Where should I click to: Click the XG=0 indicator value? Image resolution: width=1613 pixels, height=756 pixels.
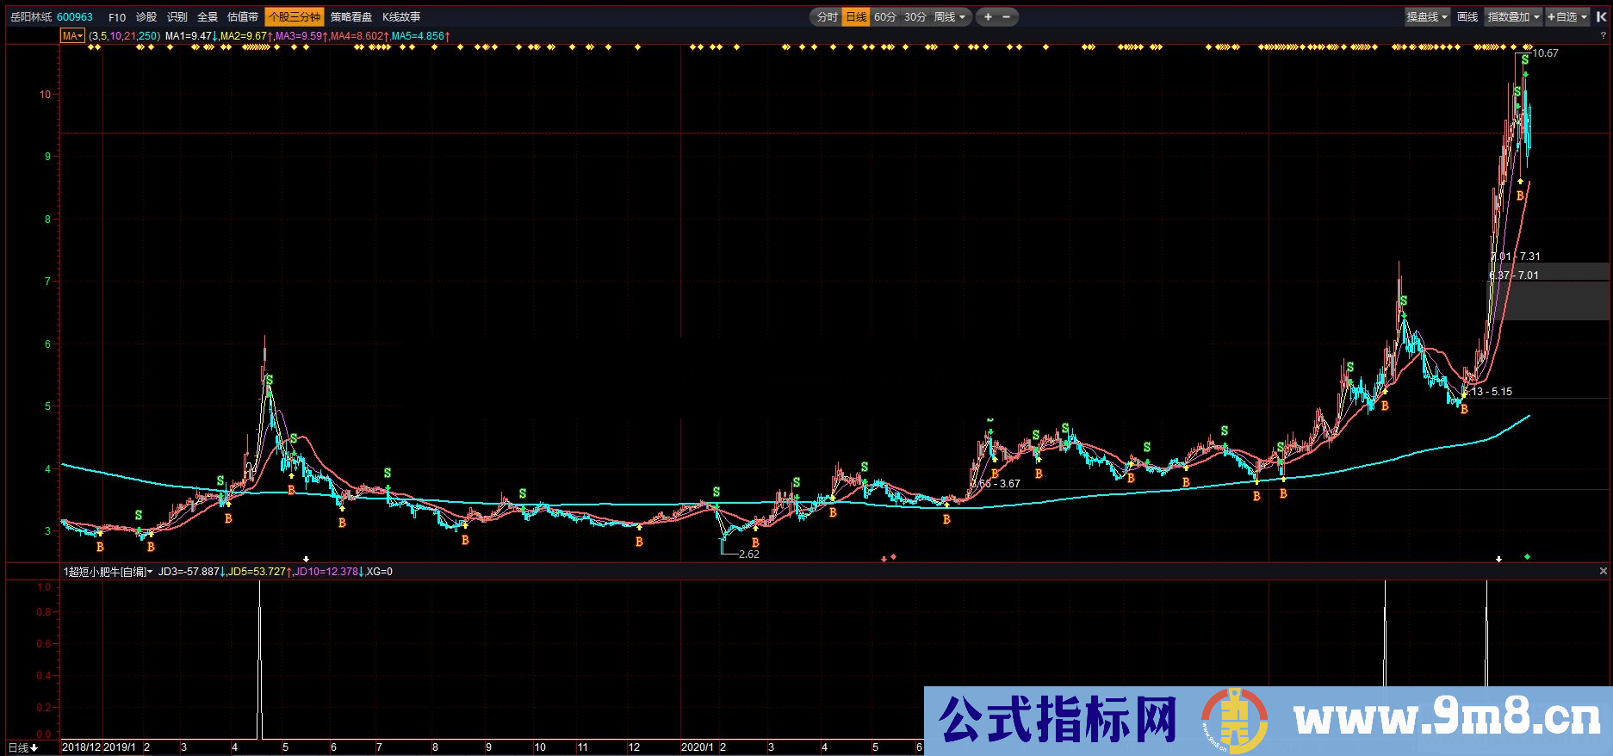point(380,572)
